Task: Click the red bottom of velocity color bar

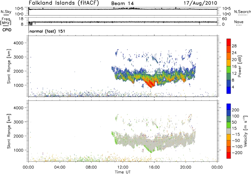Action: (229, 155)
